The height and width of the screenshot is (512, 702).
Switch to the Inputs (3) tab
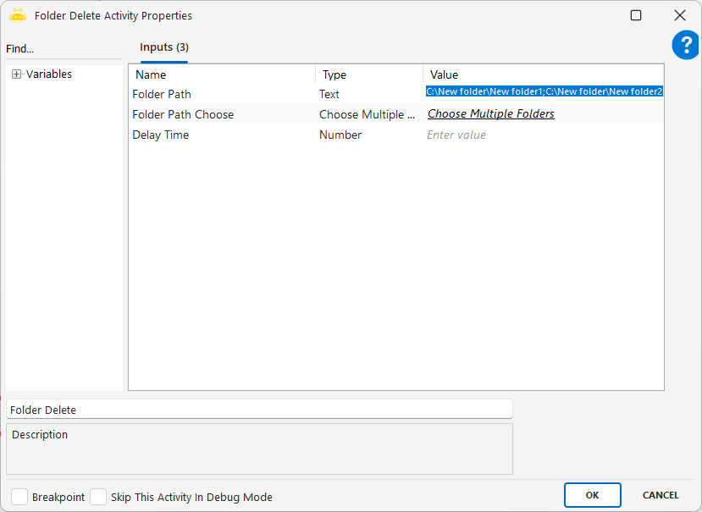164,47
